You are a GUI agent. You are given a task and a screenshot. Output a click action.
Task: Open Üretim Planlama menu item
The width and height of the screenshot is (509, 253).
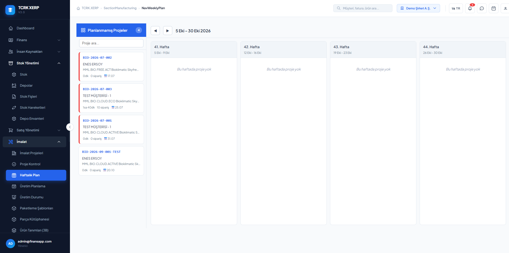(x=36, y=186)
